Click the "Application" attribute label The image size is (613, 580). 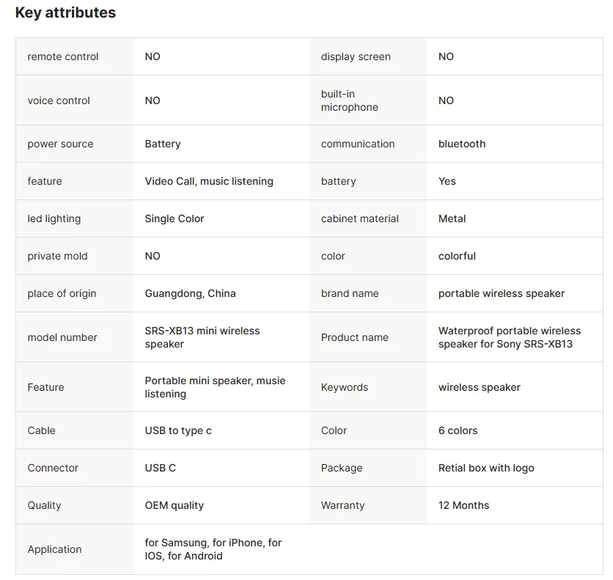coord(55,549)
